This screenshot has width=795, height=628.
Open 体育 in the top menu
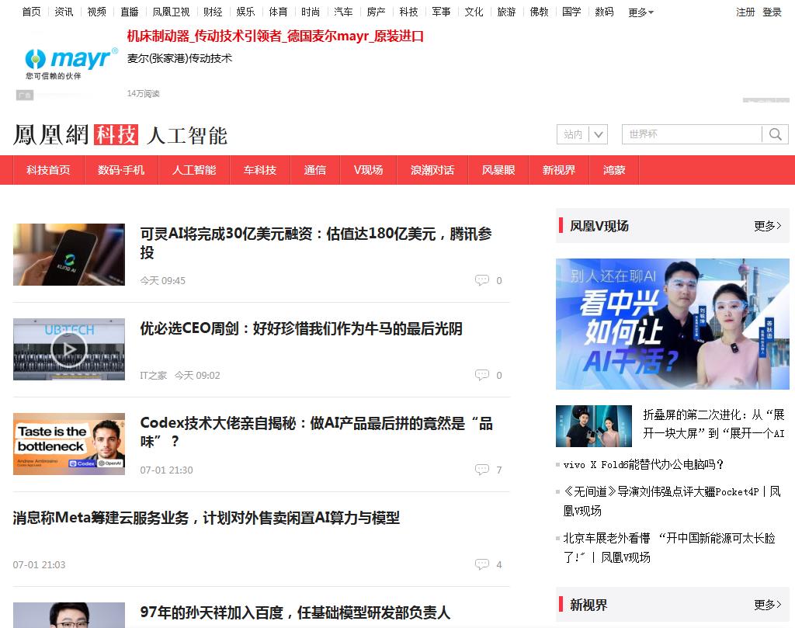click(x=278, y=12)
